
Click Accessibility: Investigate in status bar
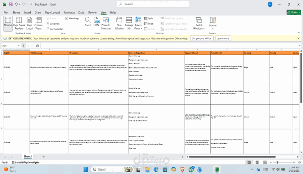[x=26, y=162]
